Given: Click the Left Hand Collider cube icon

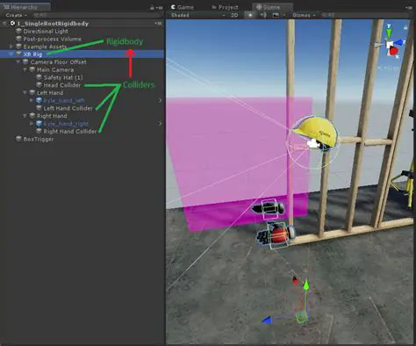Looking at the screenshot, I should click(x=39, y=108).
